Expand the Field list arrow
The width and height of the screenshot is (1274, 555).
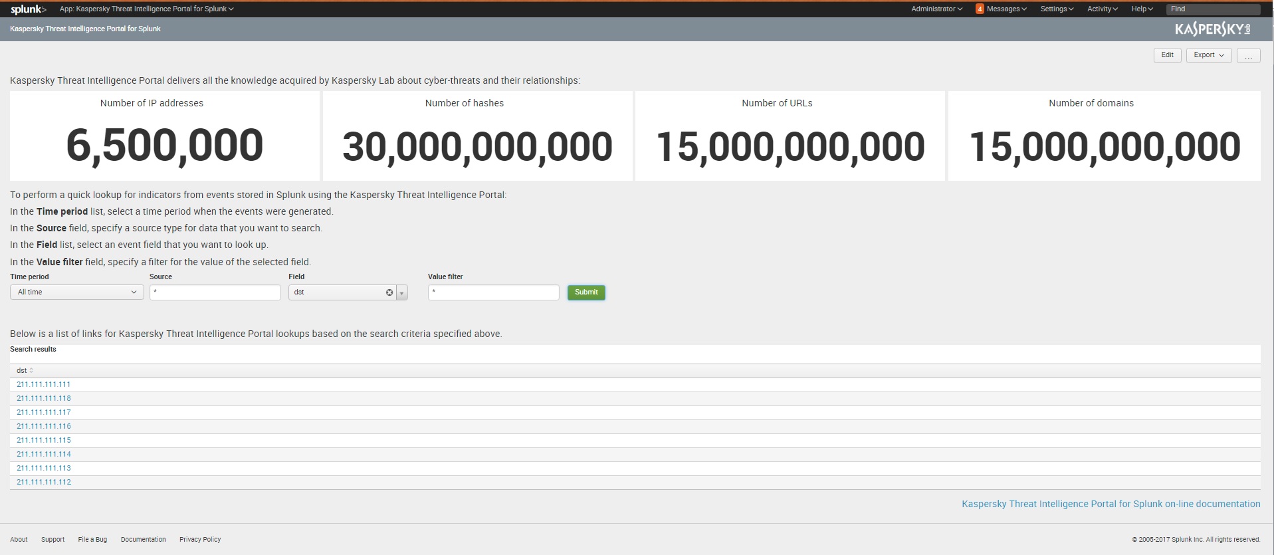402,292
